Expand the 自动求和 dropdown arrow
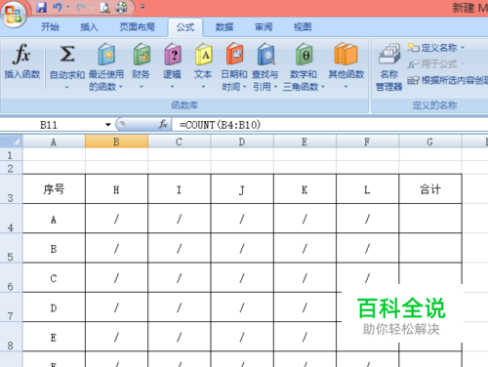Viewport: 488px width, 367px height. pyautogui.click(x=66, y=87)
